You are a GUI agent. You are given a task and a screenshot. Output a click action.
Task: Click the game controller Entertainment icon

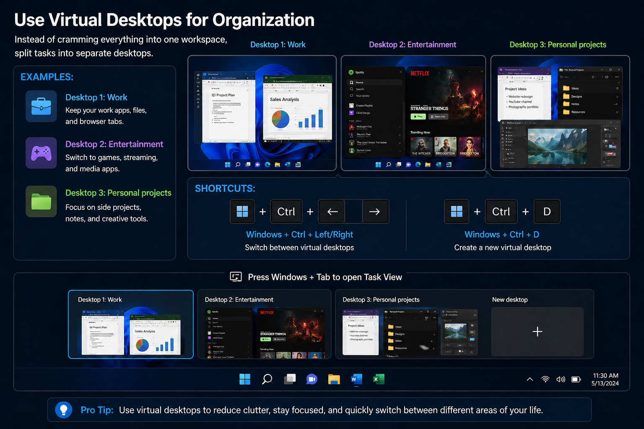41,153
